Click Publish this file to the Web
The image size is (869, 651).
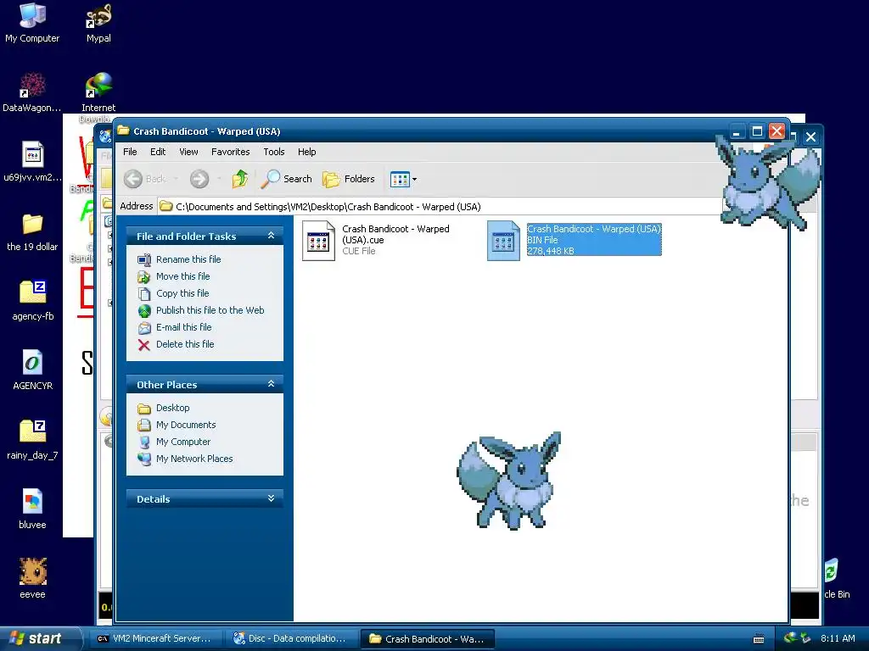pyautogui.click(x=210, y=310)
